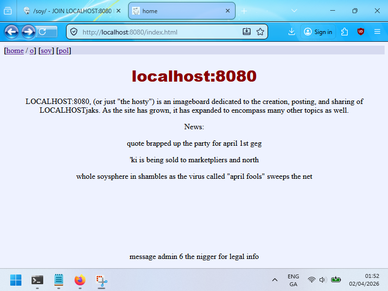Expand the list all tabs chevron
Screen dimensions: 388x291
[x=294, y=11]
